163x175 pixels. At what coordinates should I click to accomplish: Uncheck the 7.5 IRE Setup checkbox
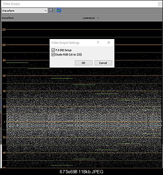53,50
